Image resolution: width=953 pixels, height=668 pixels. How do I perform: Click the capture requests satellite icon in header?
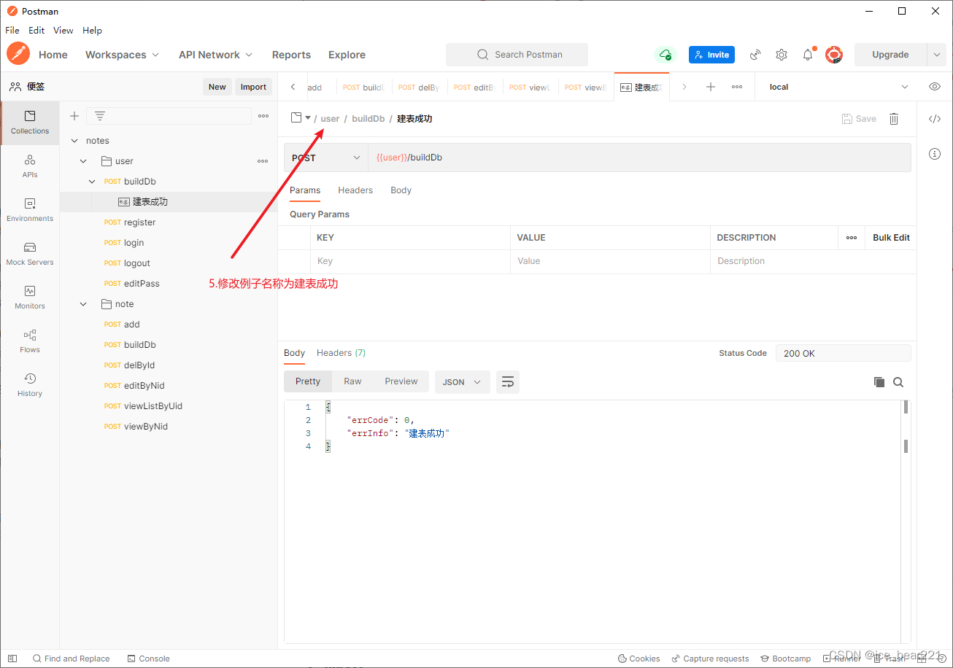tap(755, 55)
